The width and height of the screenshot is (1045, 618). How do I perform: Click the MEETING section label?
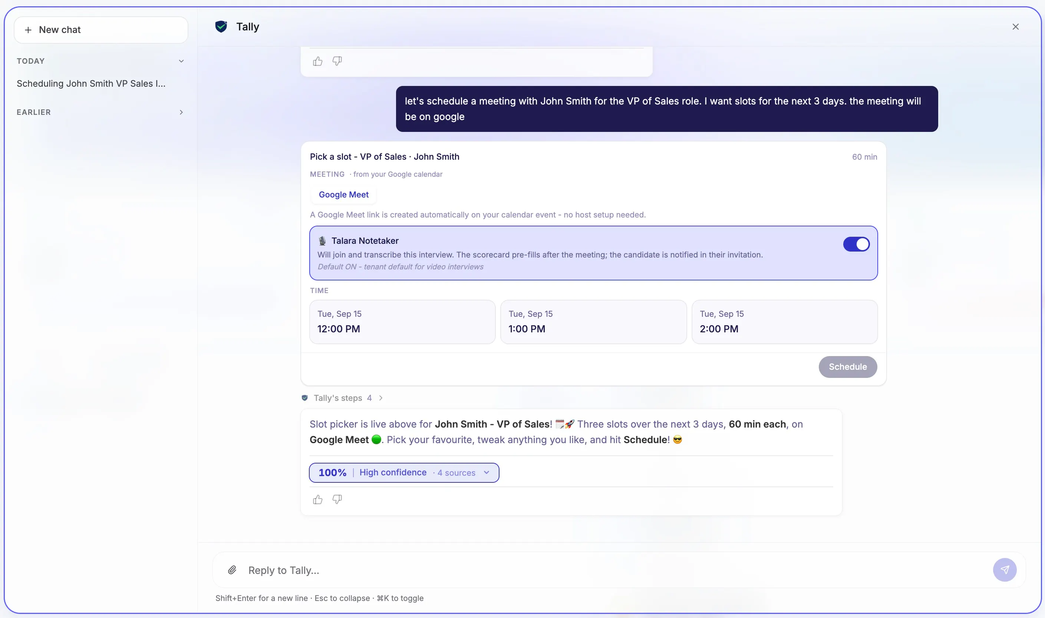[327, 175]
